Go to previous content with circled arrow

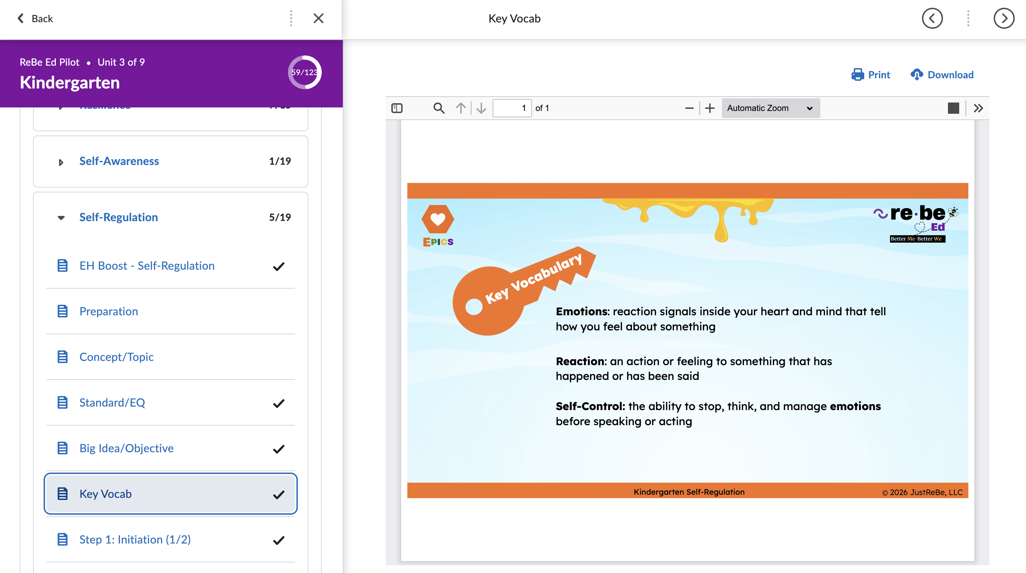pos(932,18)
